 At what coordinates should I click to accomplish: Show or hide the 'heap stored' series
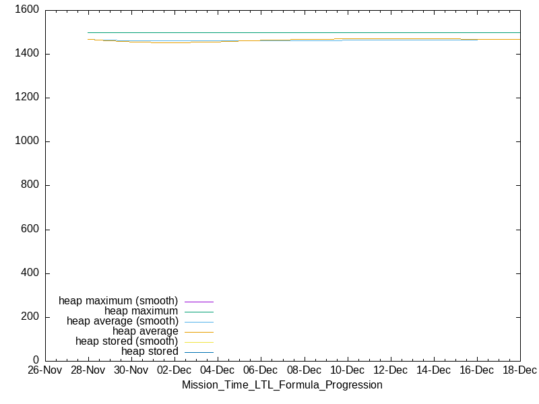pyautogui.click(x=150, y=351)
